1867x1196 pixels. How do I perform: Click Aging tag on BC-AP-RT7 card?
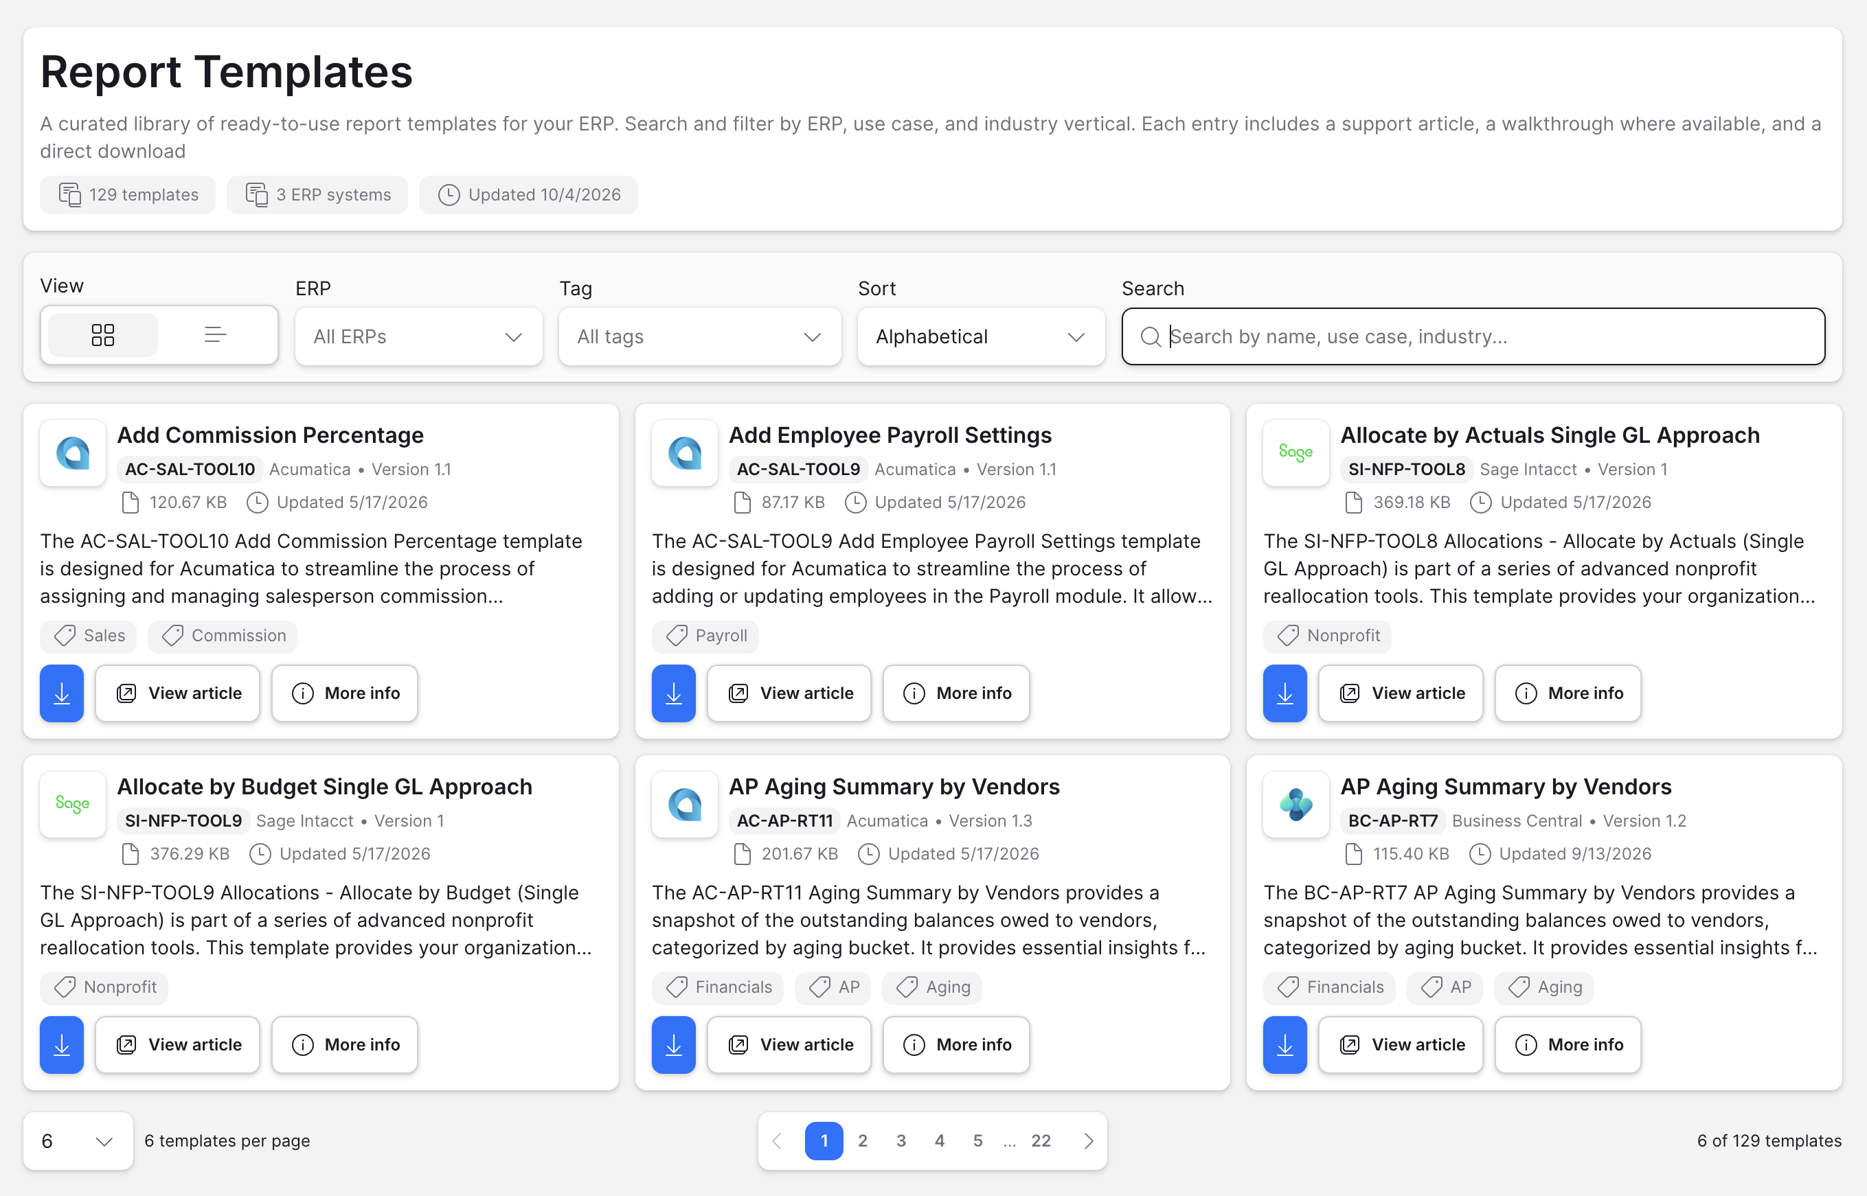click(x=1543, y=987)
